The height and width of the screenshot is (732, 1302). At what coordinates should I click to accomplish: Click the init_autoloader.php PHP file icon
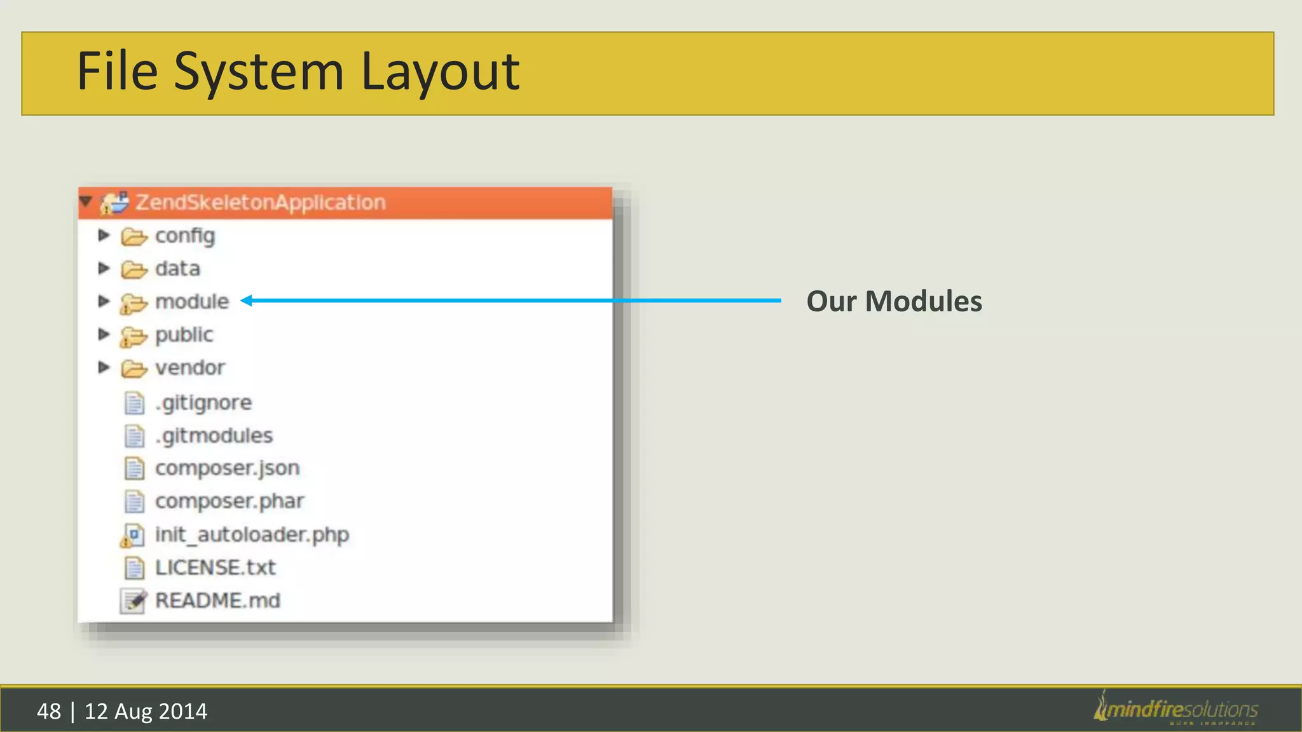click(132, 536)
